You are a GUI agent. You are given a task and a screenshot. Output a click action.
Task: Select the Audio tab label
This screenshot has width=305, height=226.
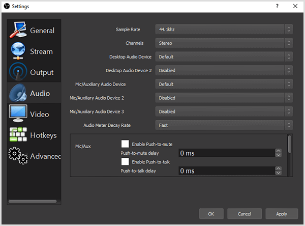click(40, 93)
